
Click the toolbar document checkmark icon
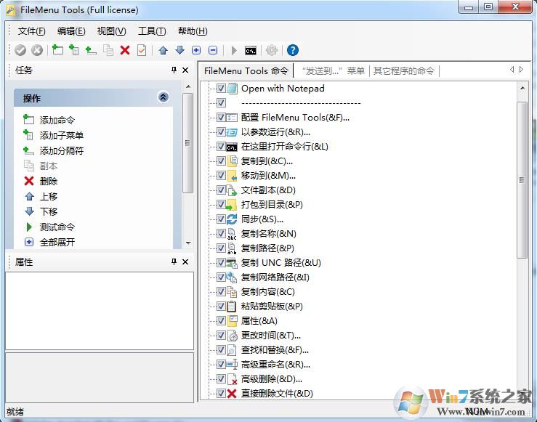tap(142, 50)
